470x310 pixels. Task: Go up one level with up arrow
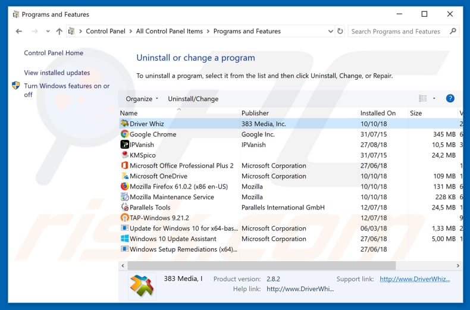tap(59, 31)
